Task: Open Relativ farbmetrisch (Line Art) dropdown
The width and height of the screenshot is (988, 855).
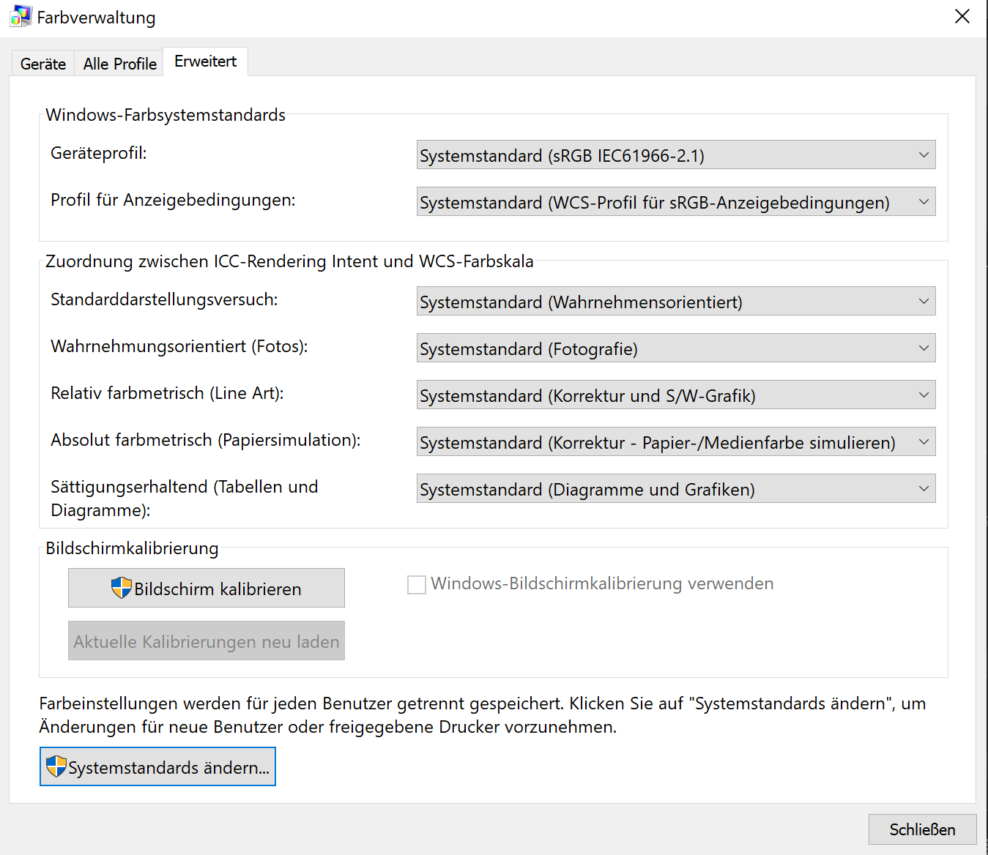Action: (675, 395)
